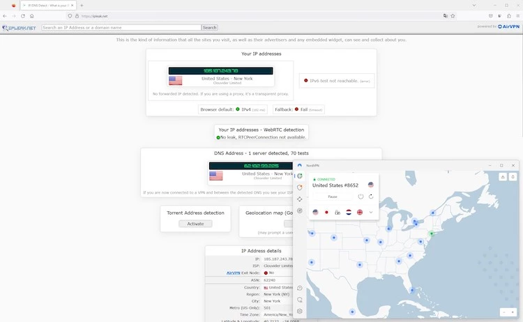This screenshot has height=322, width=523.
Task: Click the ASN value 62240
Action: tap(269, 280)
